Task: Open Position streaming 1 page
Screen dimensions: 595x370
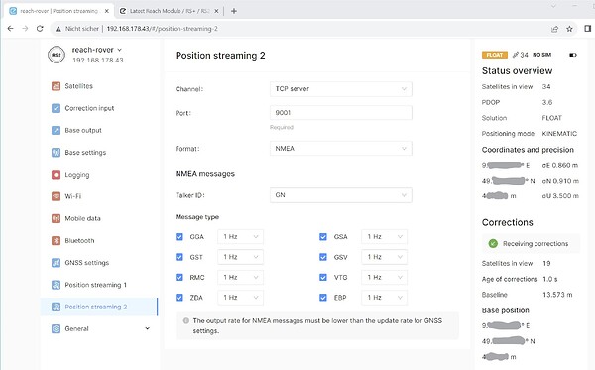Action: coord(95,285)
